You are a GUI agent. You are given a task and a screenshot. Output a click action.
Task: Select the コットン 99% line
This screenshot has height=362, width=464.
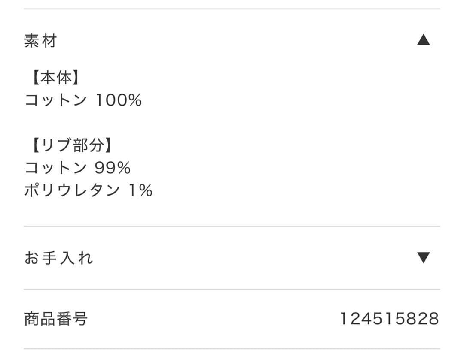pyautogui.click(x=78, y=168)
